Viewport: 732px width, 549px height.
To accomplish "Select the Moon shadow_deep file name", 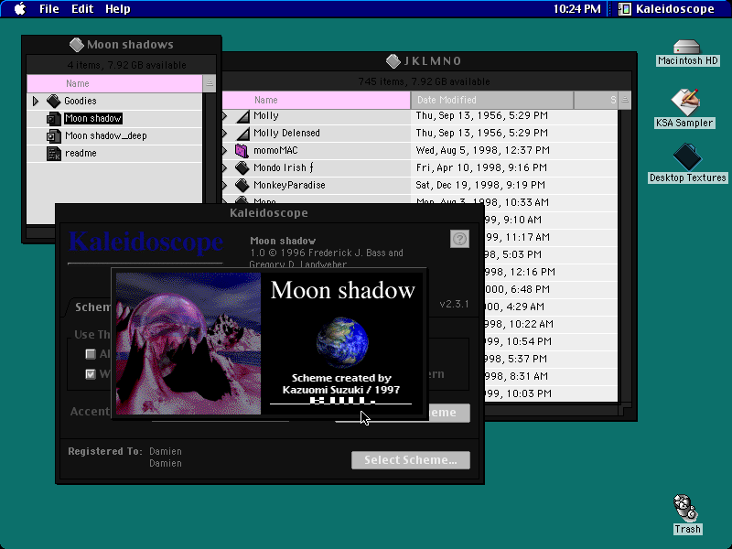I will point(106,135).
